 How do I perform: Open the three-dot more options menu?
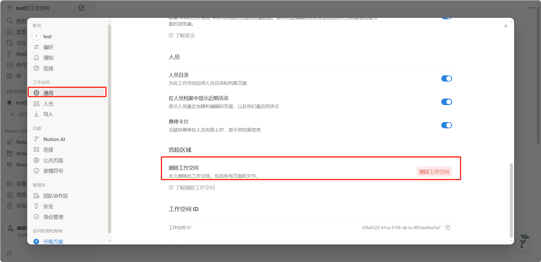click(x=532, y=8)
